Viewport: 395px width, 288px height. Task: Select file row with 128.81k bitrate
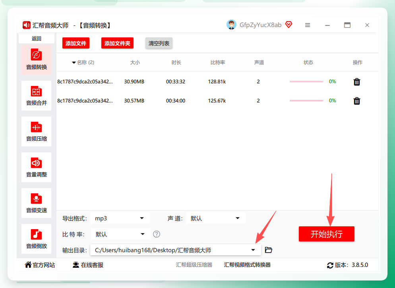pos(217,82)
